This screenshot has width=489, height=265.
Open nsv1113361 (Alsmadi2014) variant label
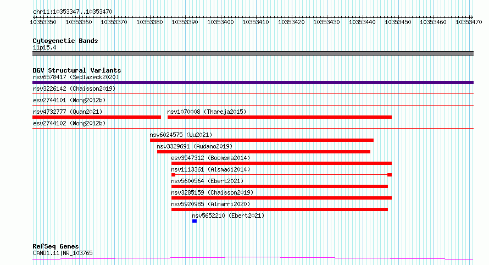pos(210,169)
